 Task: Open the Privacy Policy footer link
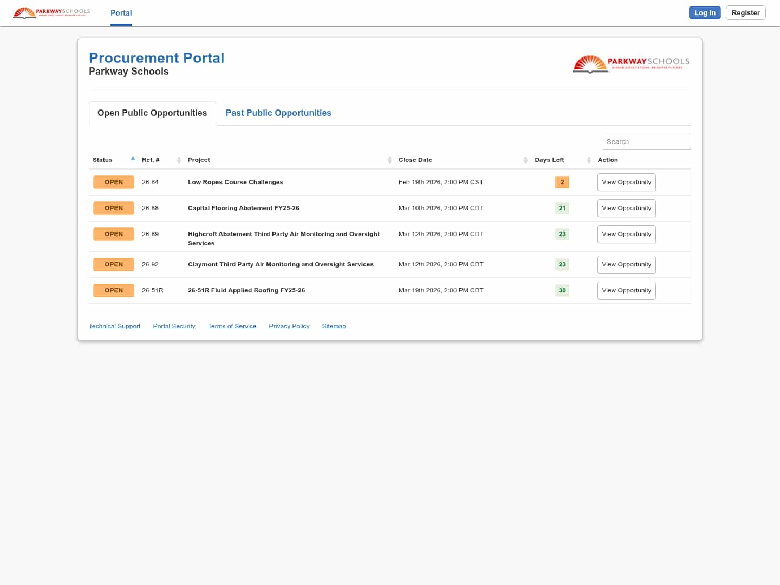[x=289, y=326]
